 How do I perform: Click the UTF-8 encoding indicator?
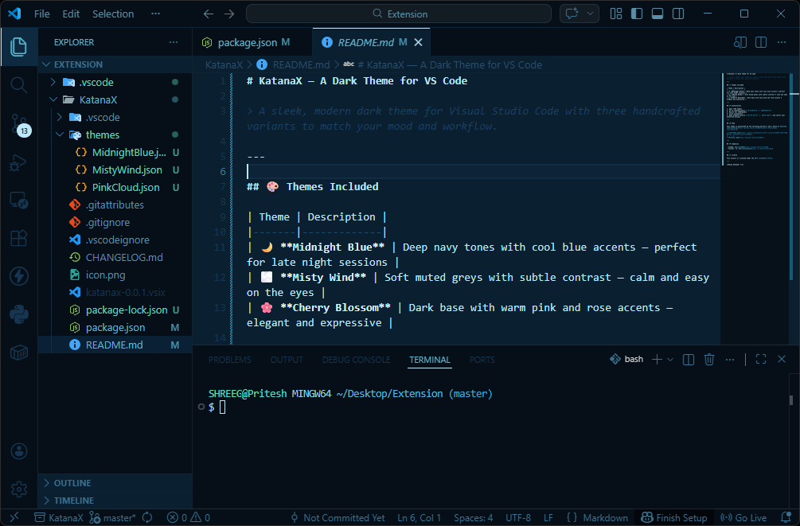pyautogui.click(x=518, y=517)
